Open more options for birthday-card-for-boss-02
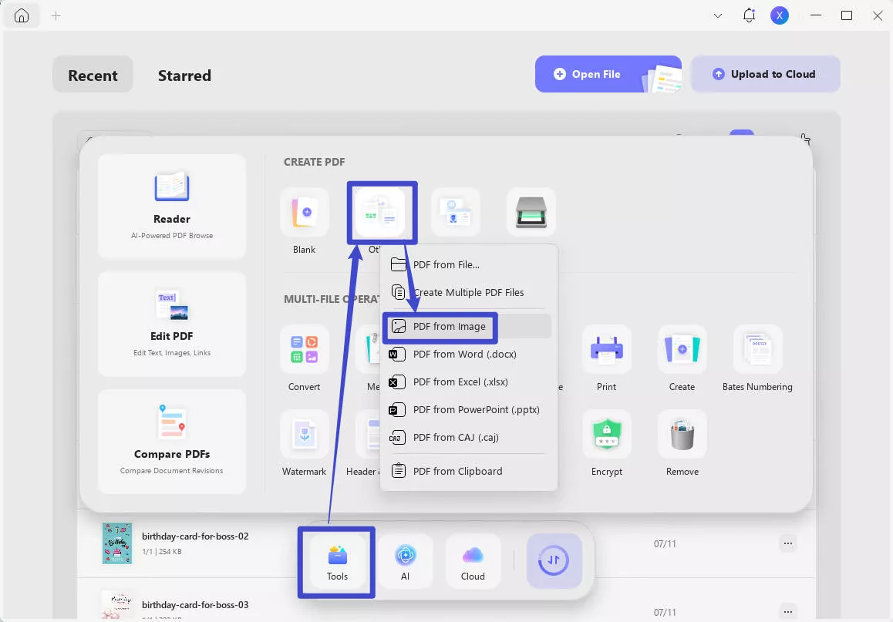 pos(787,543)
